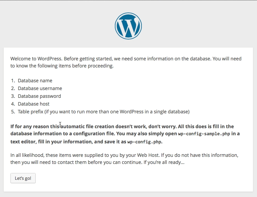Select the "Database username" list item

40,88
